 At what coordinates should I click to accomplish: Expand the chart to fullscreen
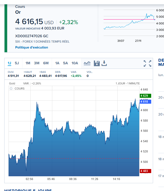pos(147,63)
